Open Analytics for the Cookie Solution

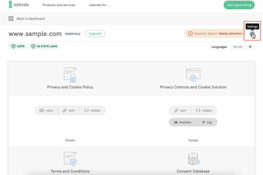click(x=182, y=122)
